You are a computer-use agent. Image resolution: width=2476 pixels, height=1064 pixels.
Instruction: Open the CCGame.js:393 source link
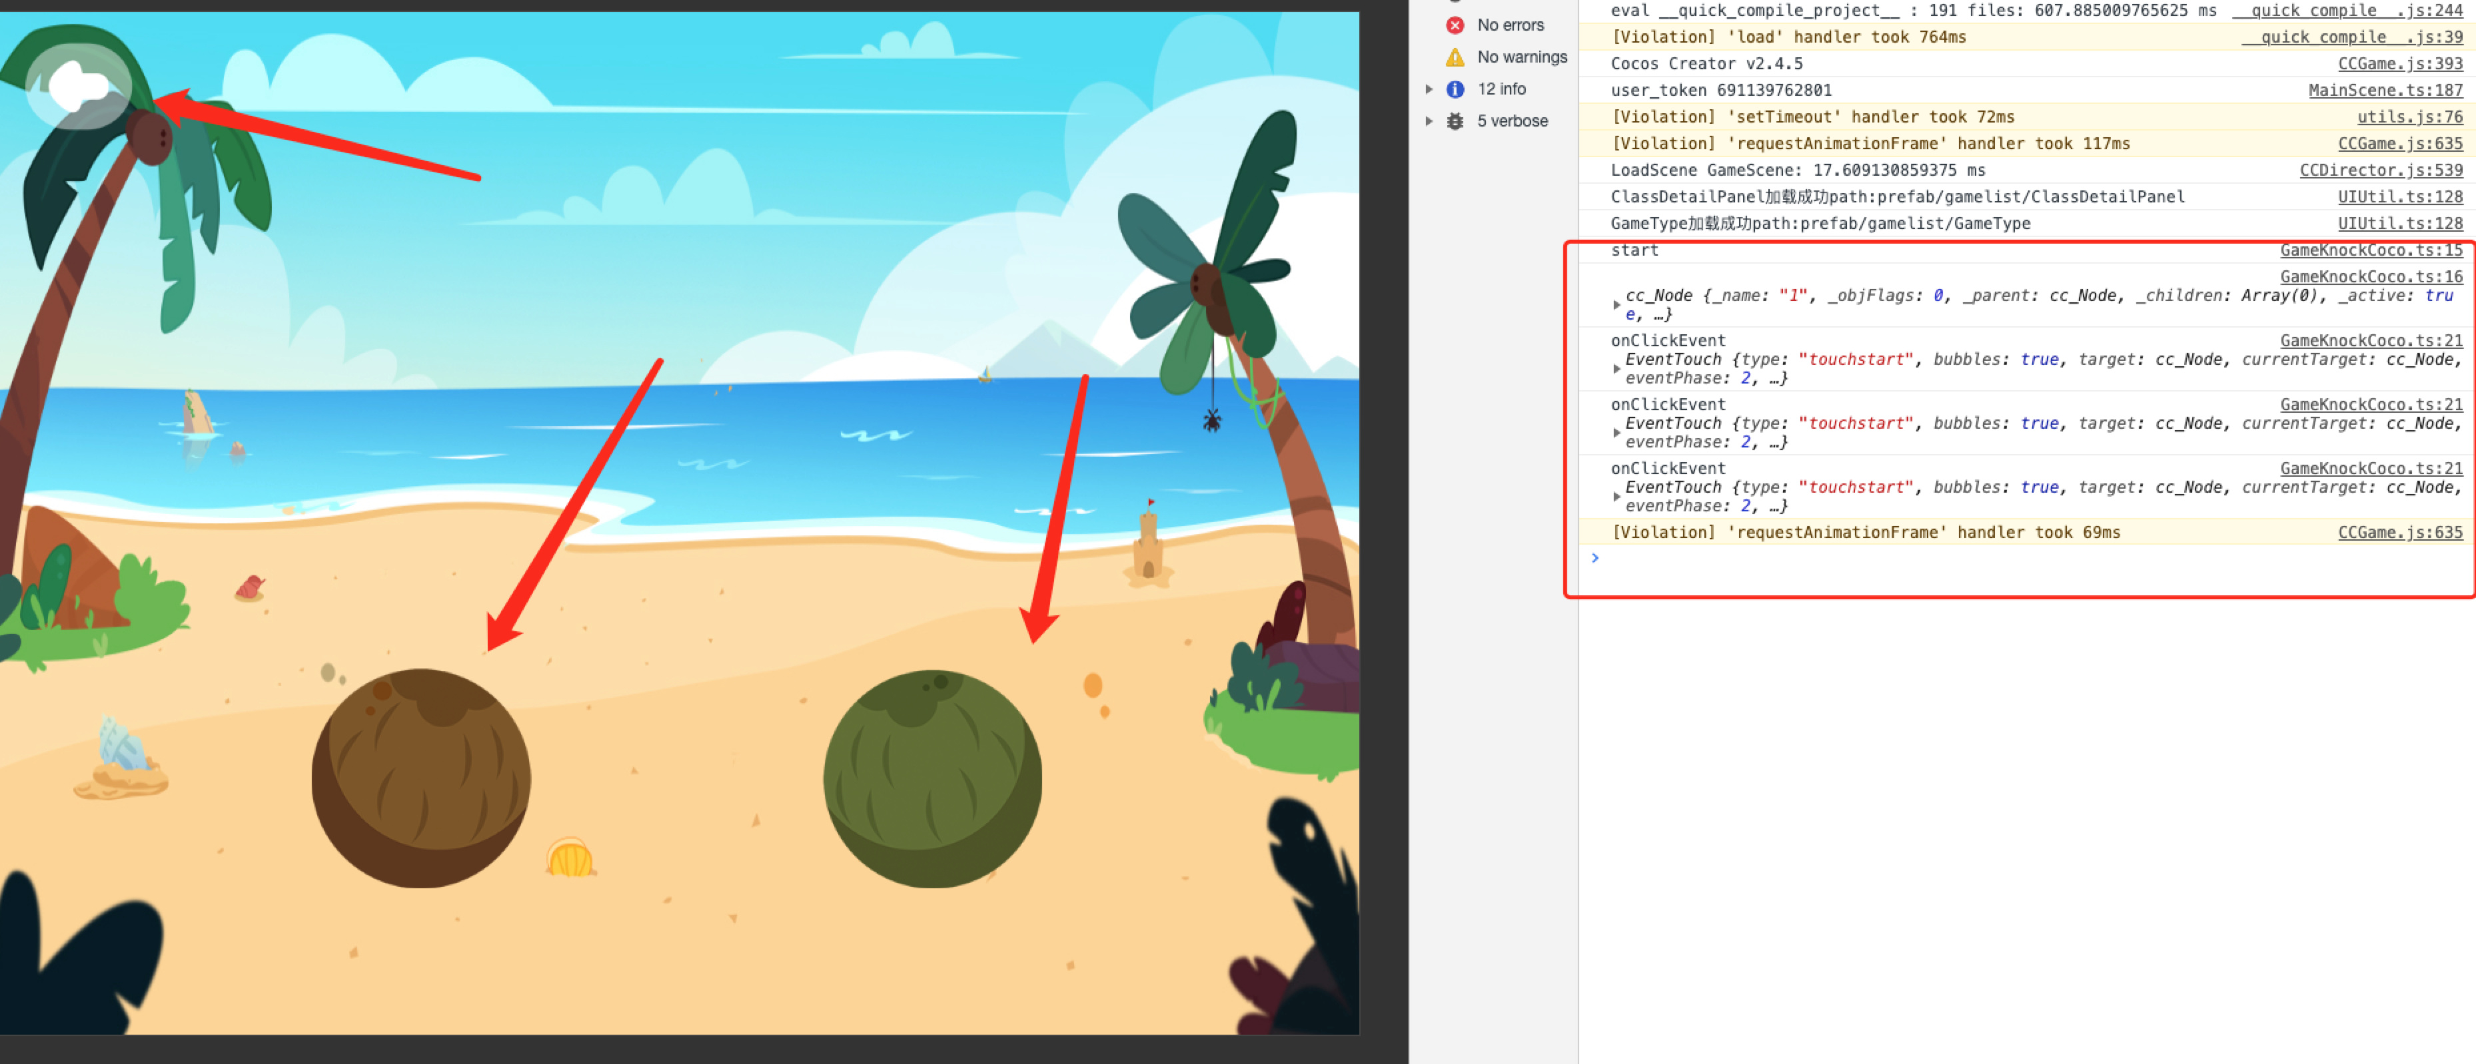click(2399, 63)
